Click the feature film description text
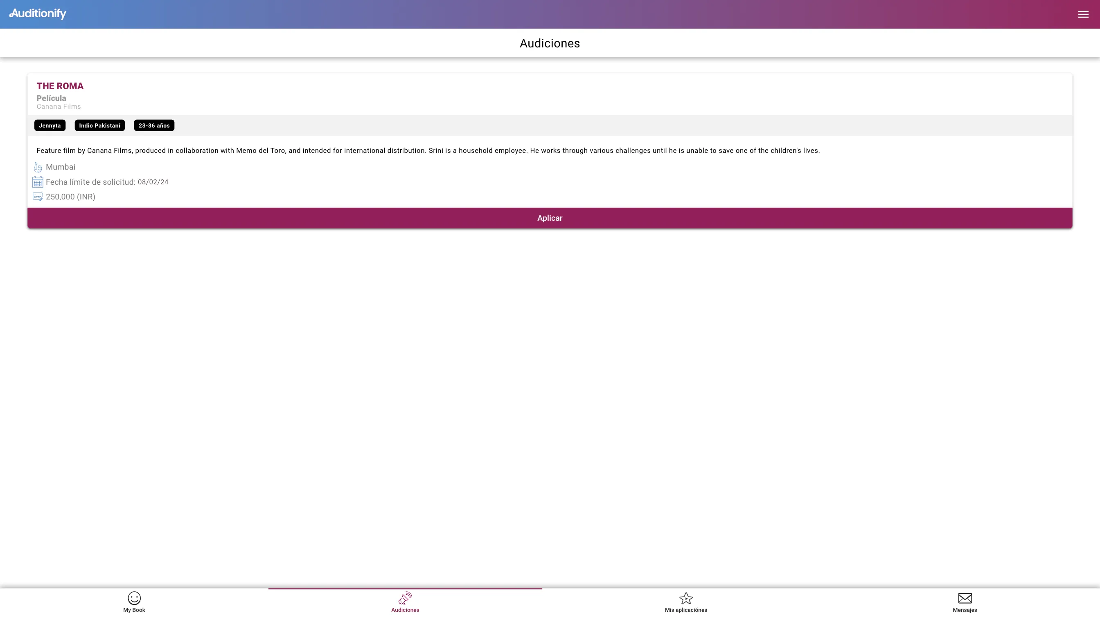The image size is (1100, 618). point(428,150)
